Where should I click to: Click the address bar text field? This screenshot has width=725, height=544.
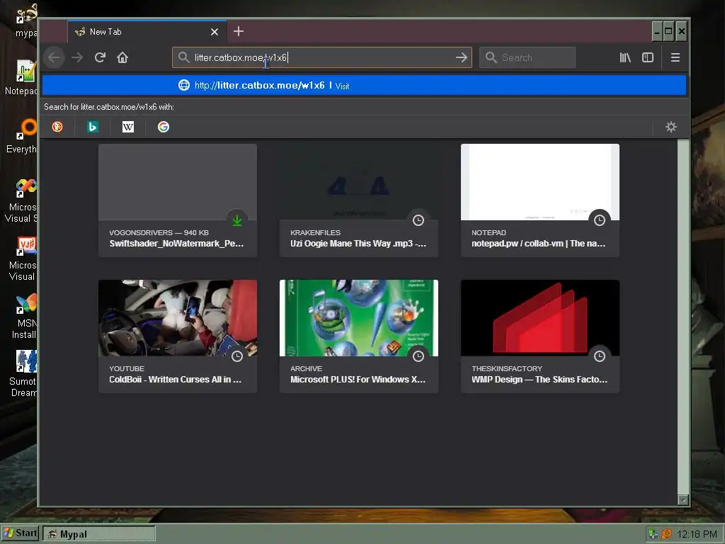(x=322, y=57)
